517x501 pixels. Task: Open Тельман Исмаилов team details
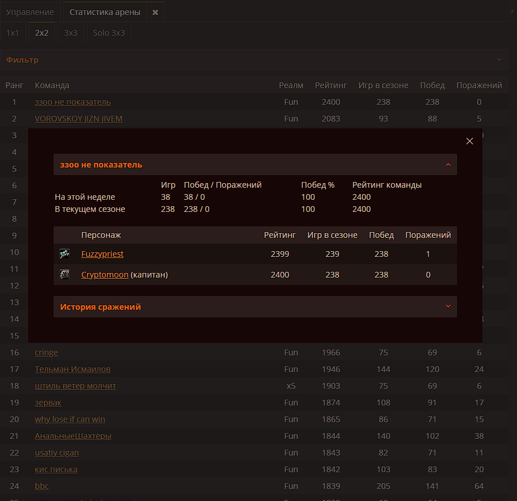[73, 369]
